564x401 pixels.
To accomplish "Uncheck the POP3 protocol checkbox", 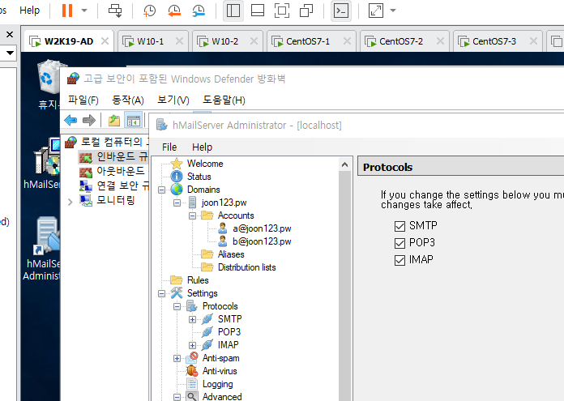I will click(399, 243).
